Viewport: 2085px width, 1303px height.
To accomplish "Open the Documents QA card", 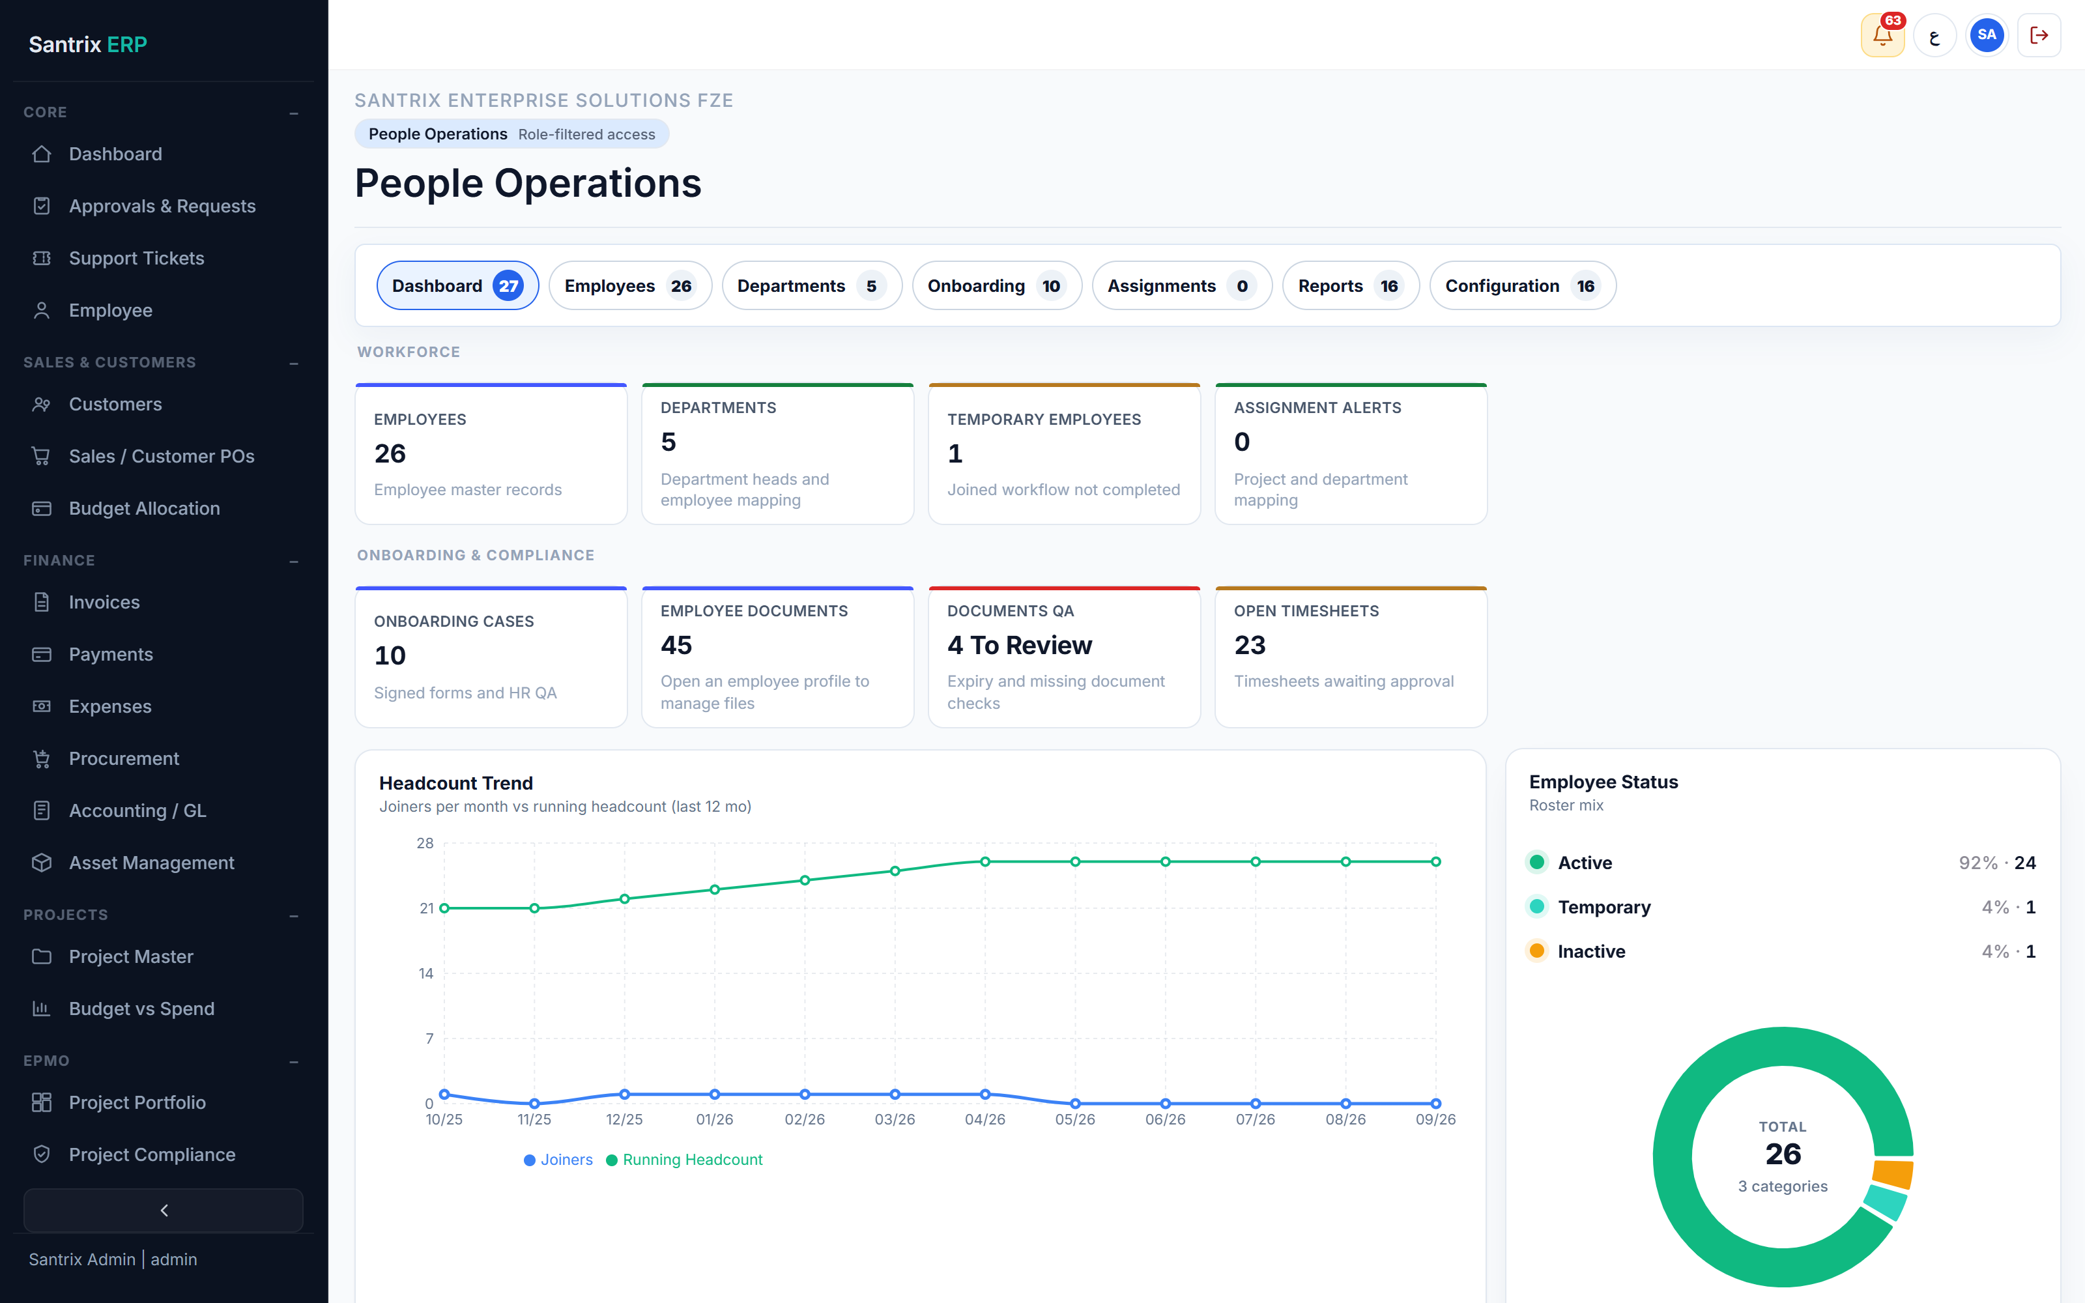I will [x=1064, y=657].
